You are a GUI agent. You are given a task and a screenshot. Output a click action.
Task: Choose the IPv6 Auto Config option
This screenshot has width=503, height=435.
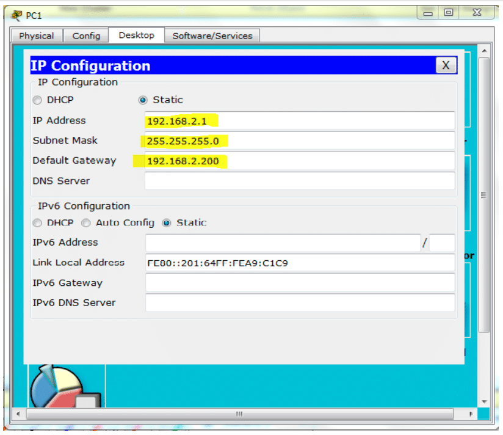tap(86, 223)
